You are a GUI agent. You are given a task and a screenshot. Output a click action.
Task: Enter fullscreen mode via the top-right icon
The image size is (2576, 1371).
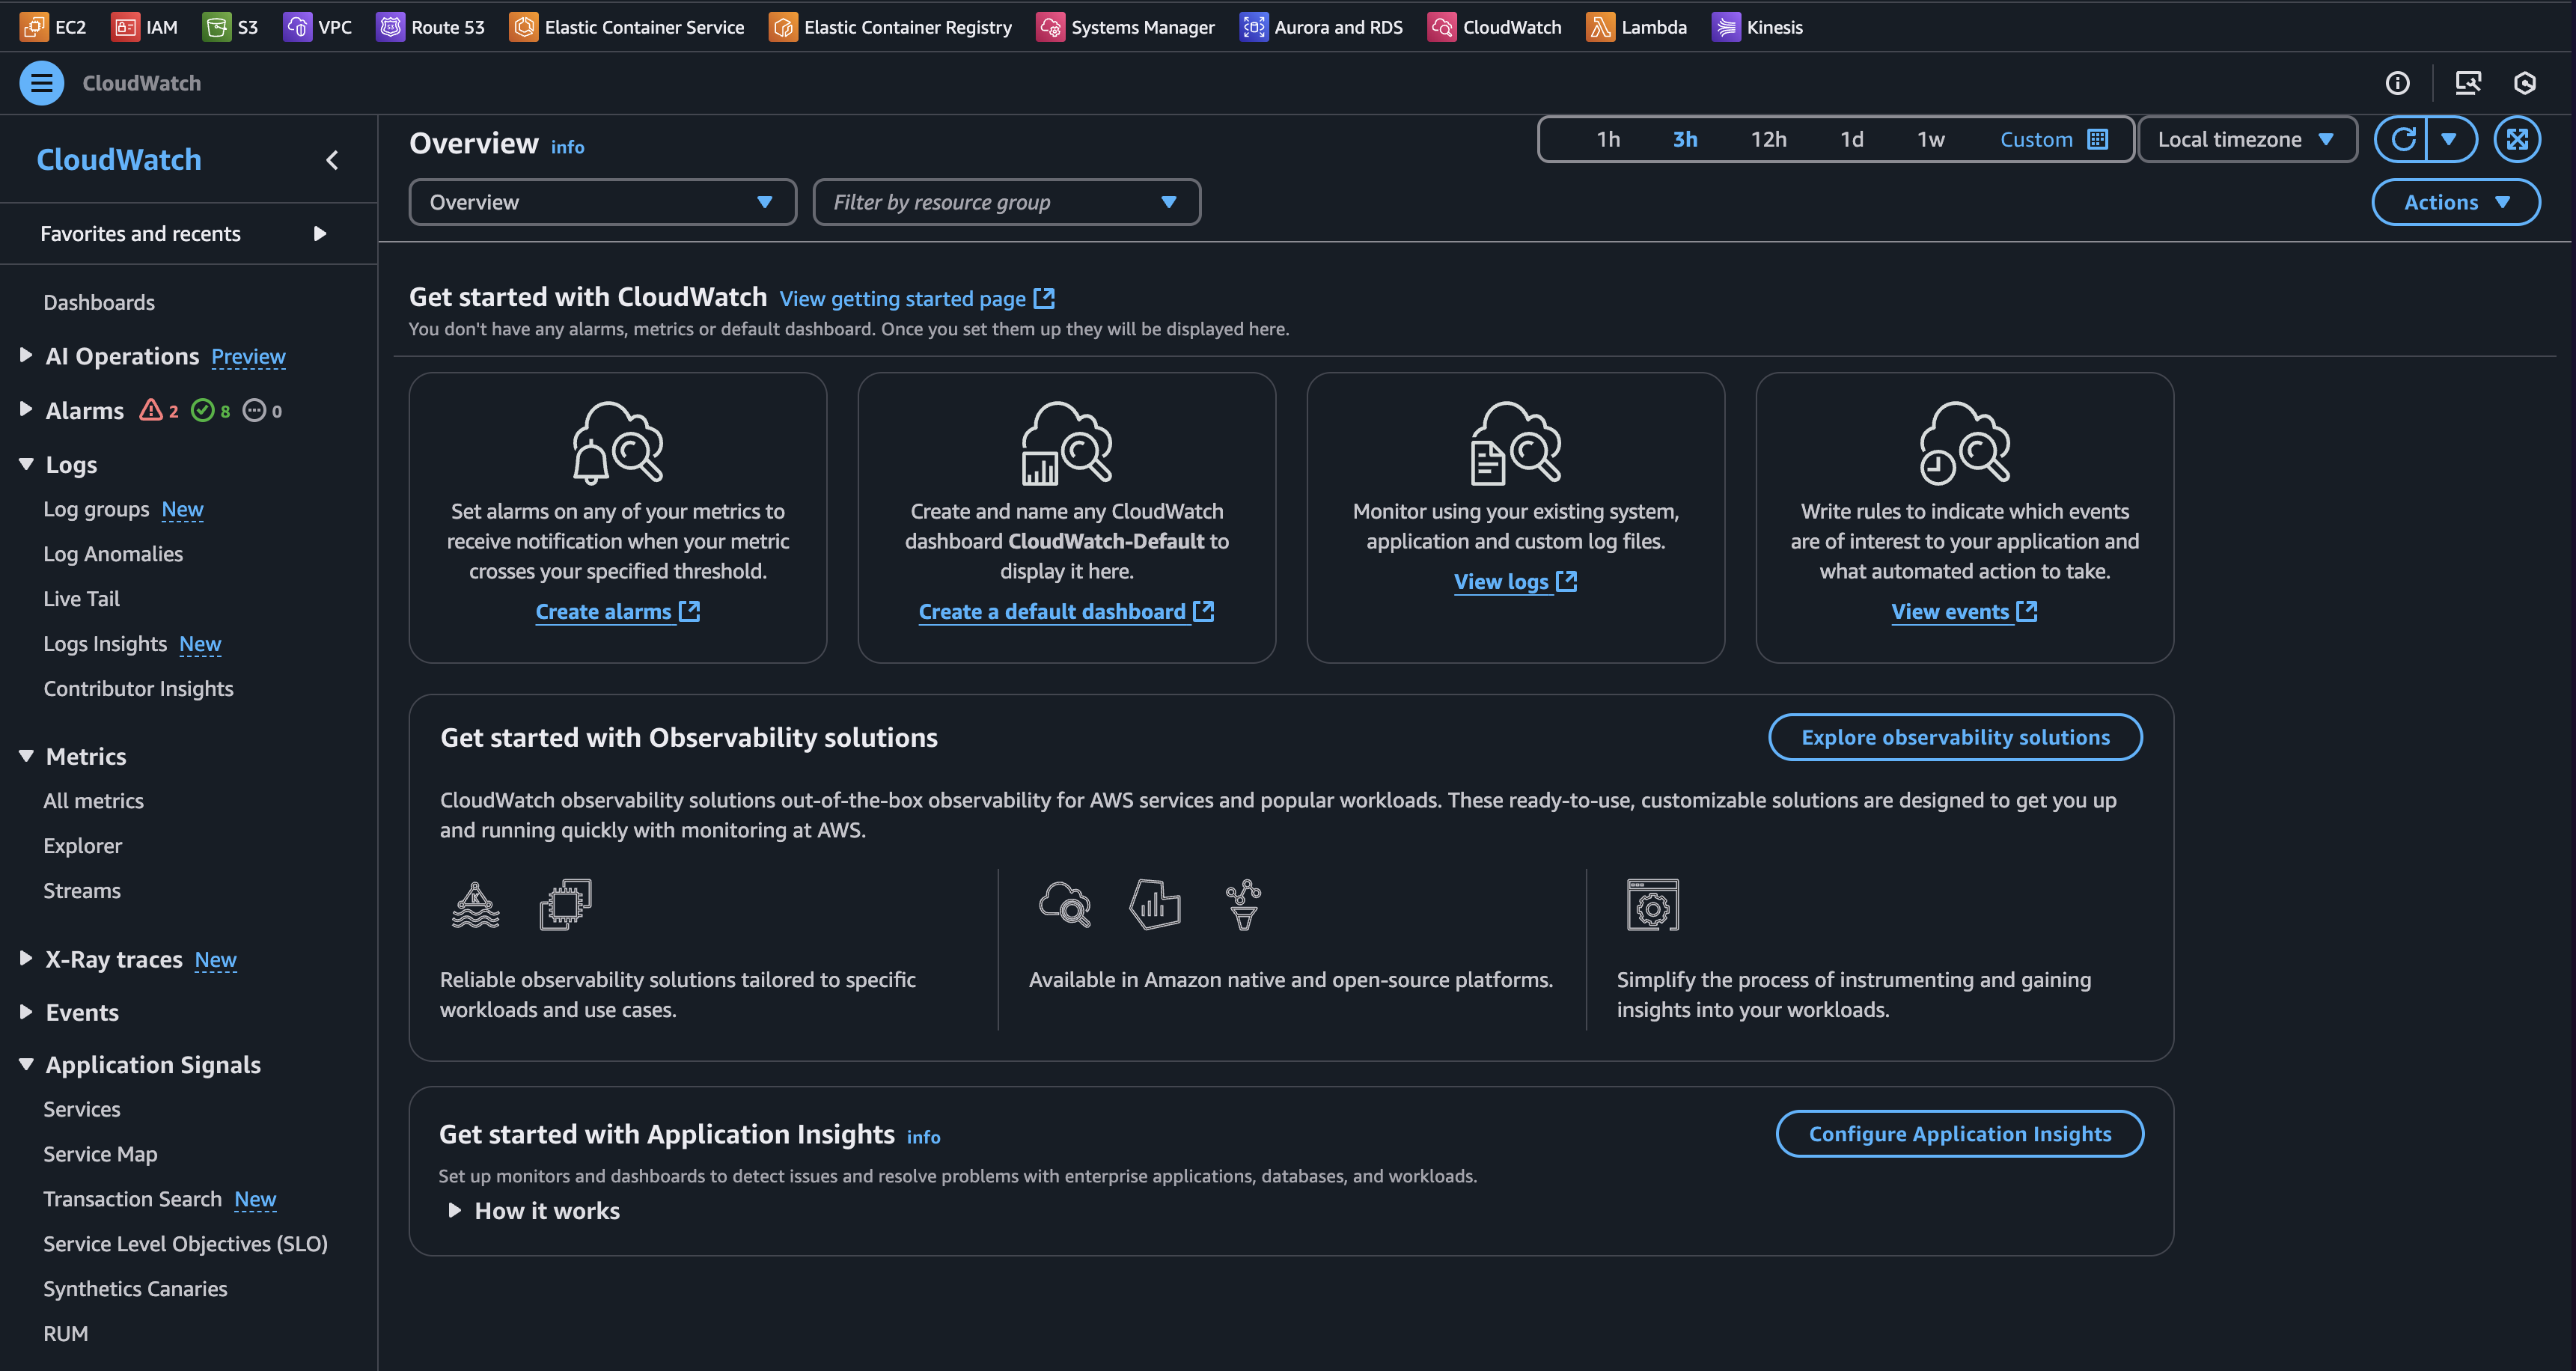coord(2519,139)
